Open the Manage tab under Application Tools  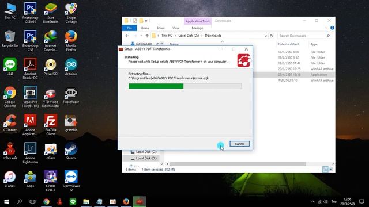pyautogui.click(x=197, y=28)
